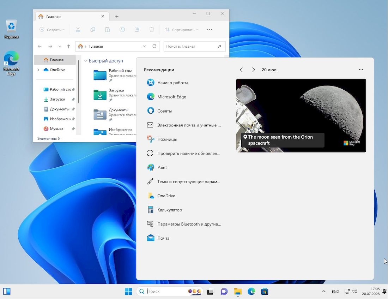Screen dimensions: 388x299
Task: Click the Windows Start button
Action: tap(128, 291)
